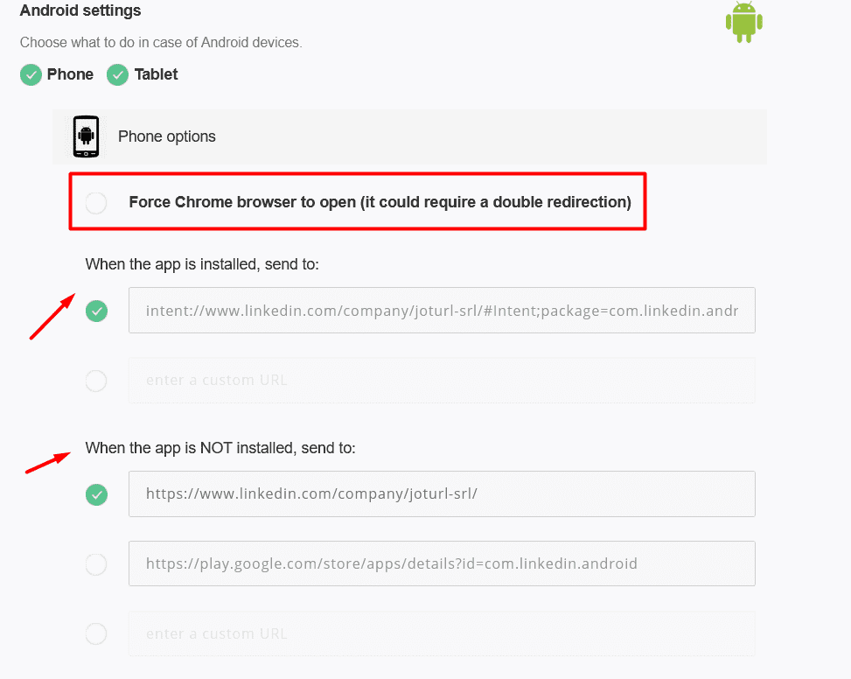Viewport: 851px width, 679px height.
Task: Click the play.google.com store URL field
Action: click(x=442, y=563)
